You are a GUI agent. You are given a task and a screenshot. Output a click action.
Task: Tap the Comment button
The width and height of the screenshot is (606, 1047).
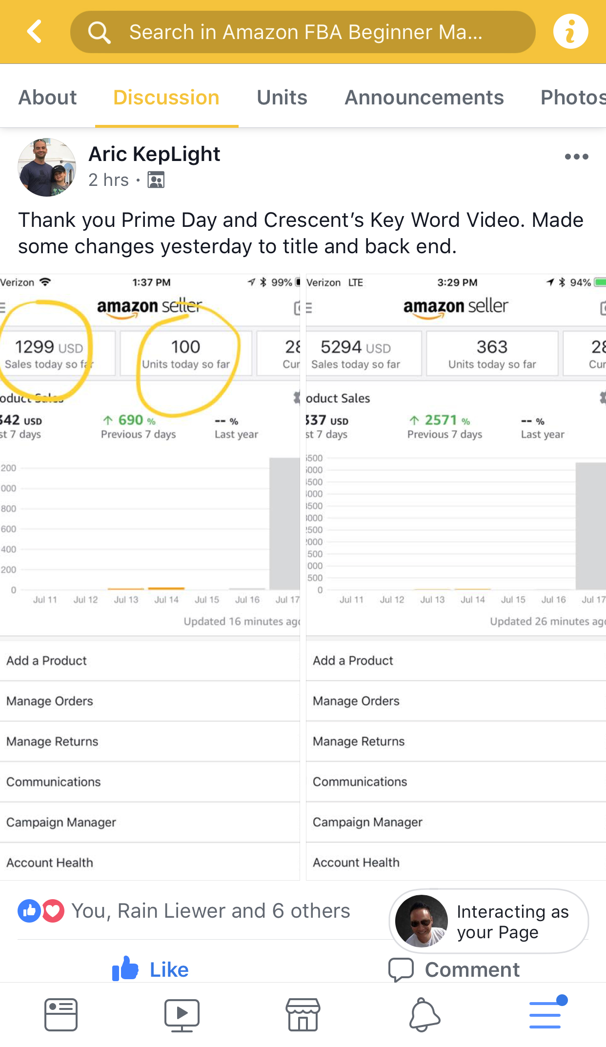(454, 969)
